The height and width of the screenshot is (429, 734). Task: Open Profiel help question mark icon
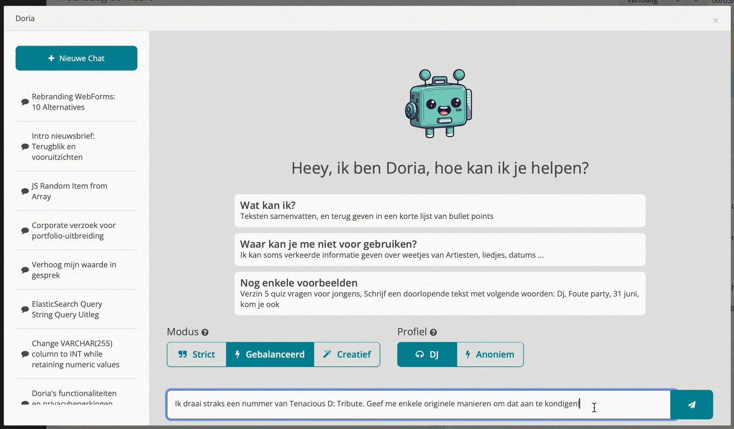(433, 332)
